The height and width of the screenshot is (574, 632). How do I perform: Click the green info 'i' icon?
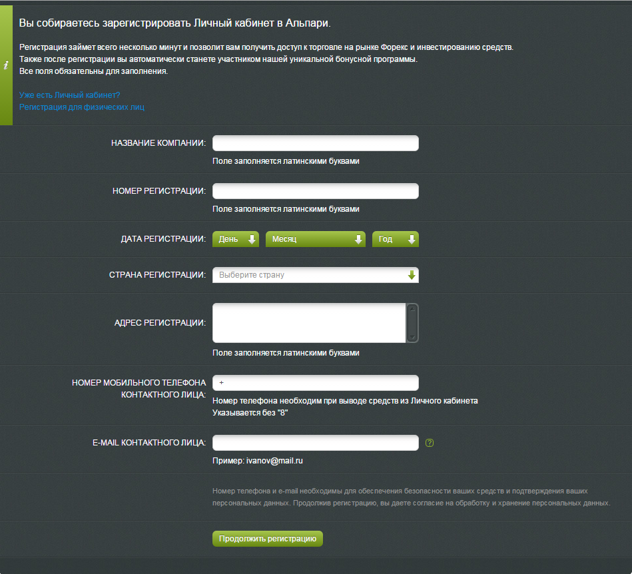tap(6, 65)
